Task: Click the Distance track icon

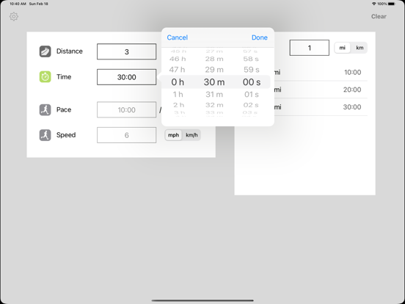Action: click(x=45, y=51)
